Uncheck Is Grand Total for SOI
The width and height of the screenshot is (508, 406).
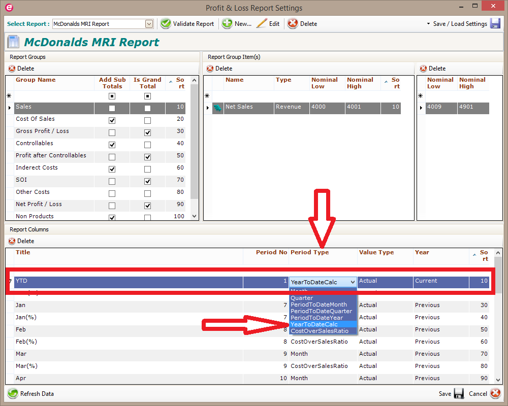click(147, 181)
